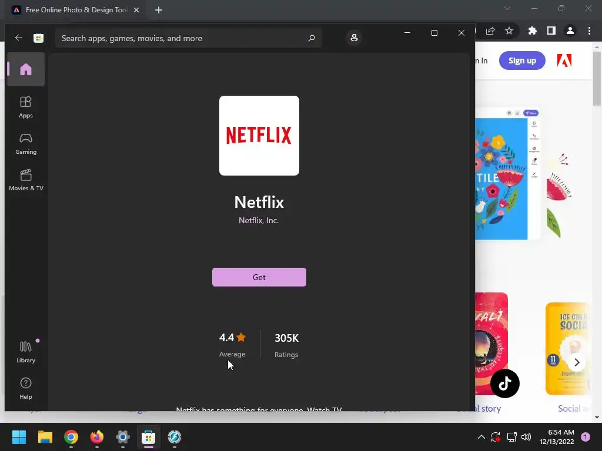Open Movies & TV section
This screenshot has width=602, height=451.
click(26, 180)
